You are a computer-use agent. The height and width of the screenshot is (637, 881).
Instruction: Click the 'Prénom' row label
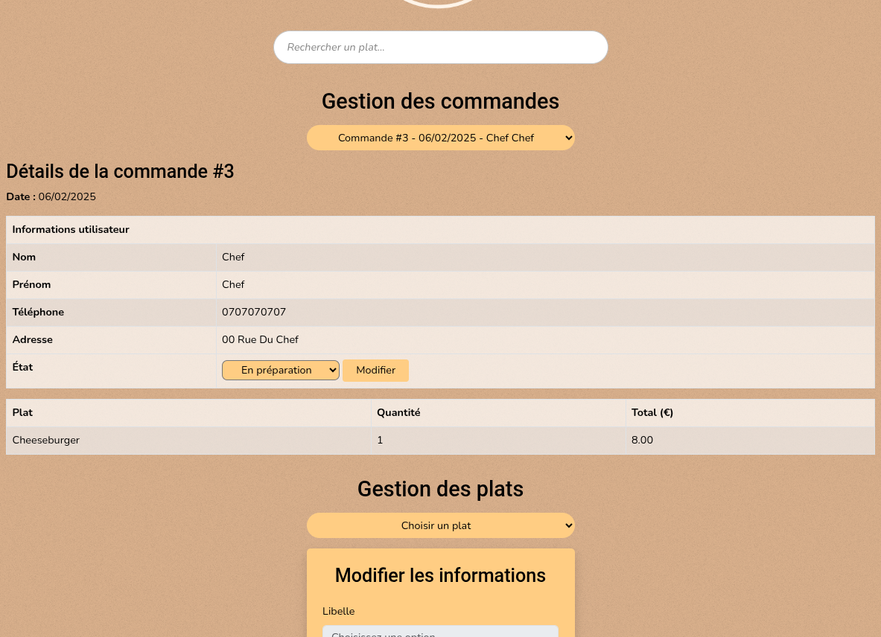31,284
